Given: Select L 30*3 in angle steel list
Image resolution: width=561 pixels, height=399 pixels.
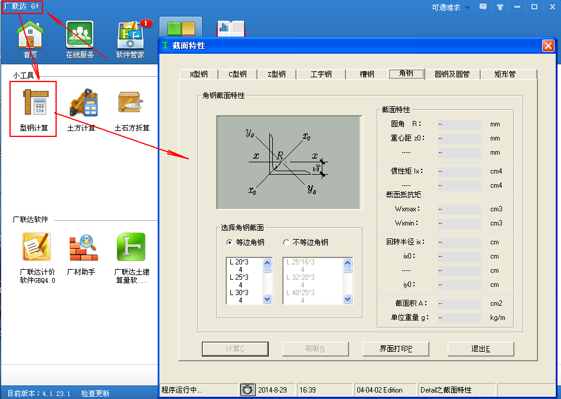Looking at the screenshot, I should click(x=239, y=293).
